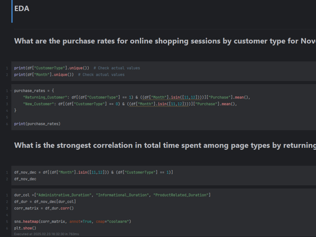The image size is (316, 237).
Task: Click the plt.show() line
Action: (x=25, y=228)
